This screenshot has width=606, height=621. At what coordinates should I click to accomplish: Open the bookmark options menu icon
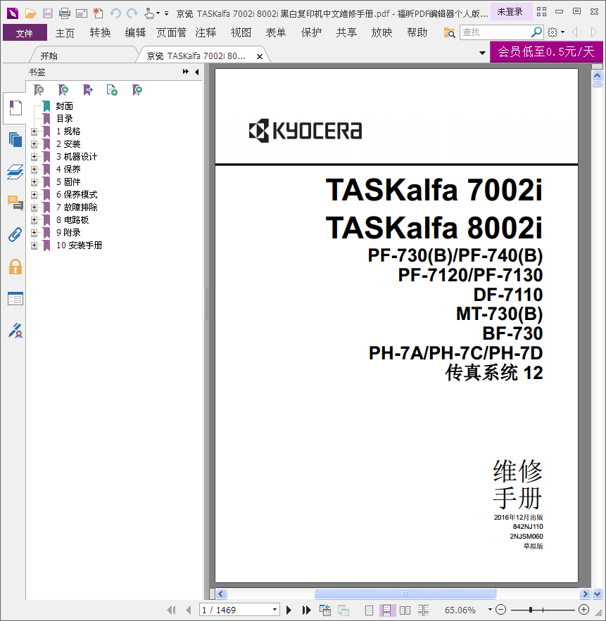[137, 90]
